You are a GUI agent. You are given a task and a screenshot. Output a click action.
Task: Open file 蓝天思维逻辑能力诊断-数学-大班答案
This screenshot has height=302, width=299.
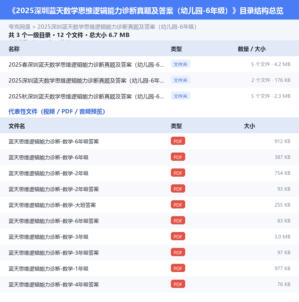pos(52,205)
